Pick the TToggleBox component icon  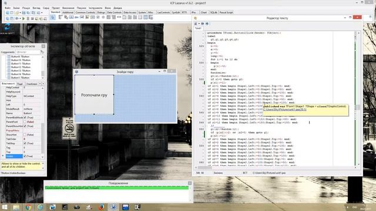(x=92, y=17)
